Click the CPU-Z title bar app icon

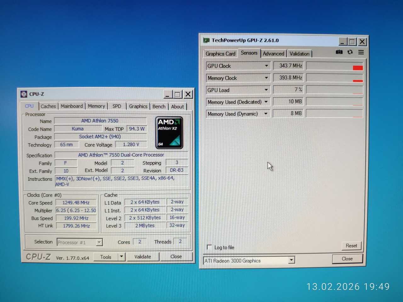(24, 94)
